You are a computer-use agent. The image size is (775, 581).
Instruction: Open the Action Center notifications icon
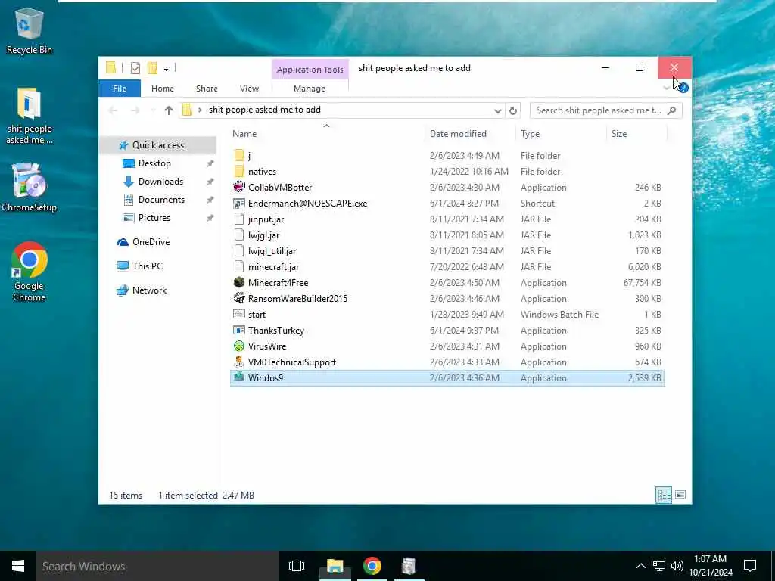[750, 566]
